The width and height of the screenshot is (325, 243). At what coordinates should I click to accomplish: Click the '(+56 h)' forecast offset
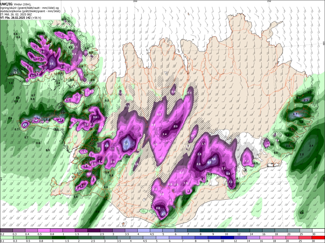coord(36,18)
